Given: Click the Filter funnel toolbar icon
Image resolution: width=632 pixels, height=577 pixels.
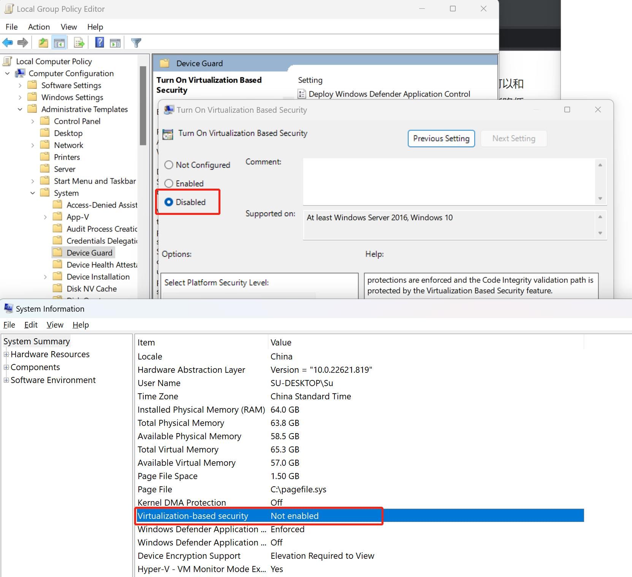Looking at the screenshot, I should 136,43.
